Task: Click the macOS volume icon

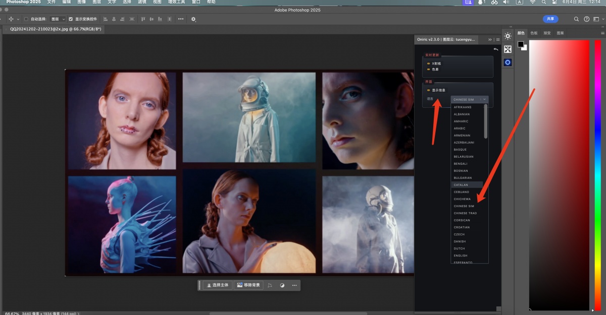Action: tap(507, 2)
